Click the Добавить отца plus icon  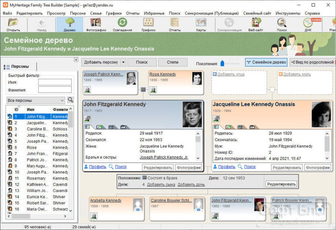tap(215, 74)
